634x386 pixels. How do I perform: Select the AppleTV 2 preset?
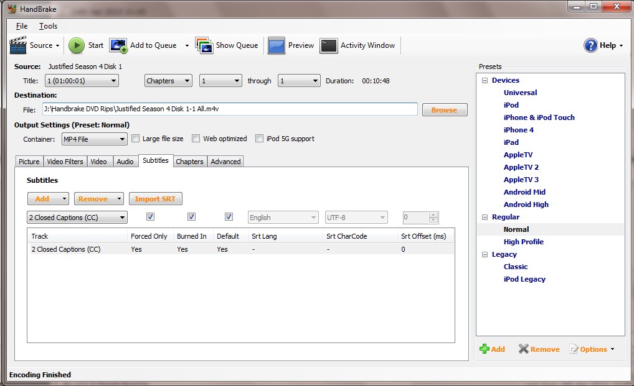pyautogui.click(x=521, y=167)
